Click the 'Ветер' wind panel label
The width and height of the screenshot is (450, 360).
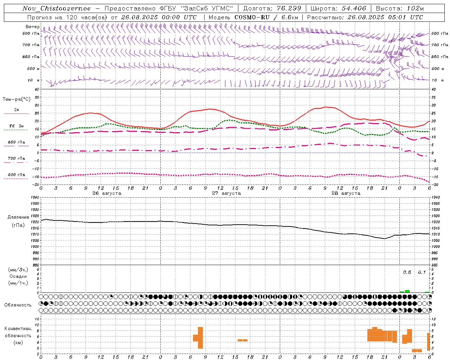33,27
